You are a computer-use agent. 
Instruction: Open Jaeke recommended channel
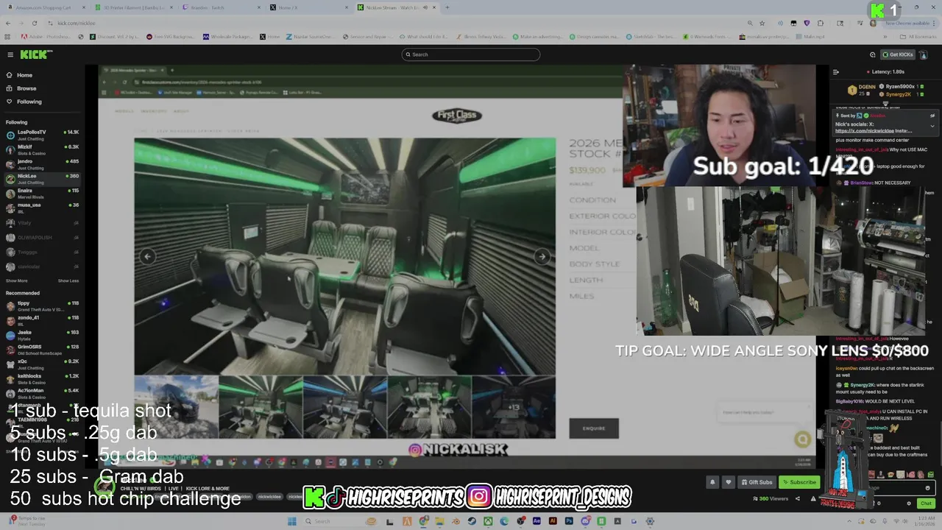(x=42, y=335)
